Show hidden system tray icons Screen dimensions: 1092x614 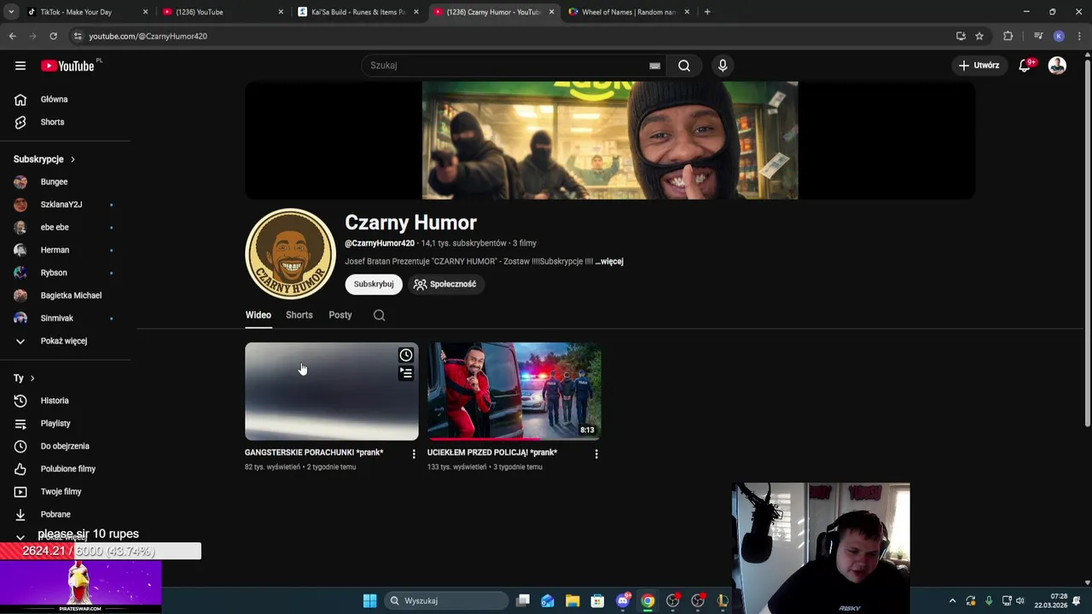952,600
